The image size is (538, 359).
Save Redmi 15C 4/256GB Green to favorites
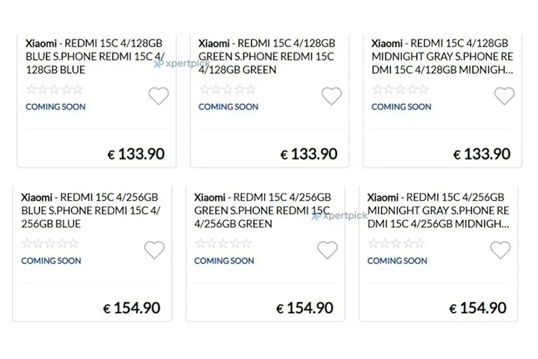(x=327, y=250)
